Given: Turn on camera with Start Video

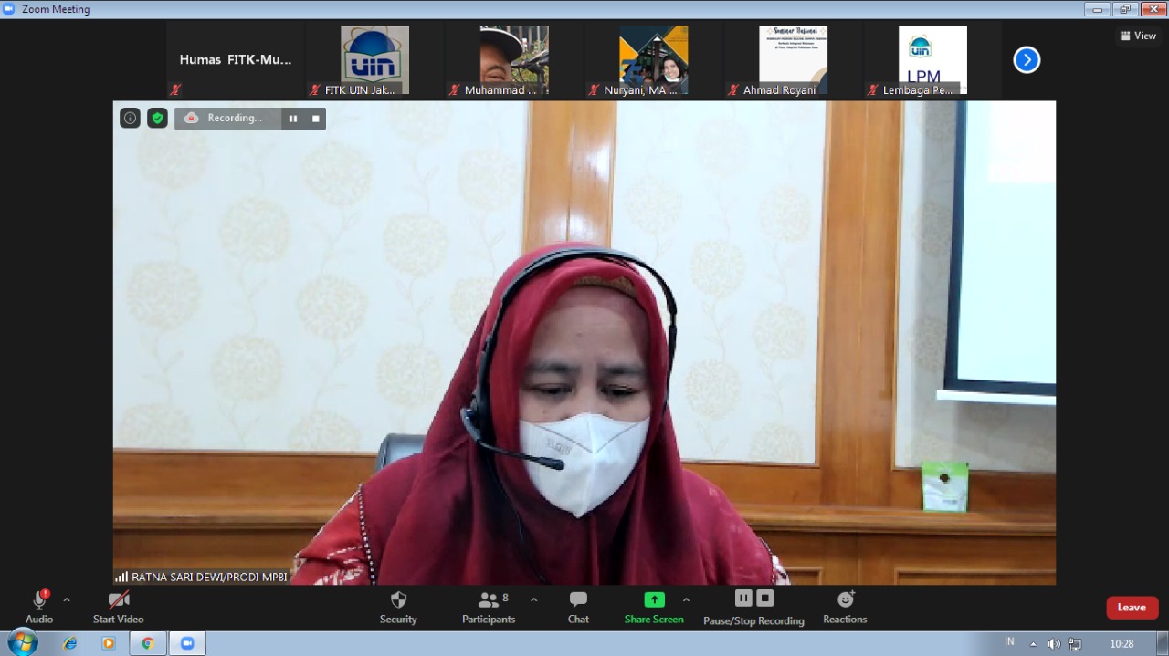Looking at the screenshot, I should coord(118,607).
